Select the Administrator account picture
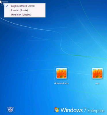This screenshot has width=107, height=115. click(x=62, y=73)
